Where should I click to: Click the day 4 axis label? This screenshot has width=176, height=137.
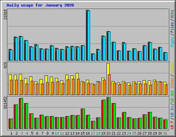27,133
